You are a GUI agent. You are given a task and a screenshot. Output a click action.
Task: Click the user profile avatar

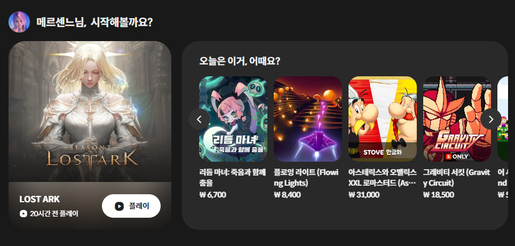[x=19, y=22]
